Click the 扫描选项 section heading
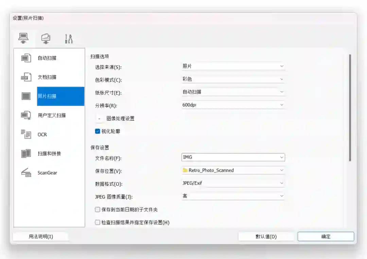This screenshot has height=259, width=367. coord(100,57)
